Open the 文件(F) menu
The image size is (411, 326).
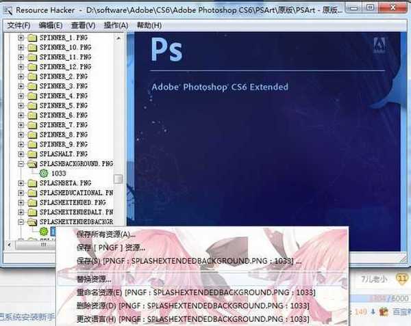point(18,25)
